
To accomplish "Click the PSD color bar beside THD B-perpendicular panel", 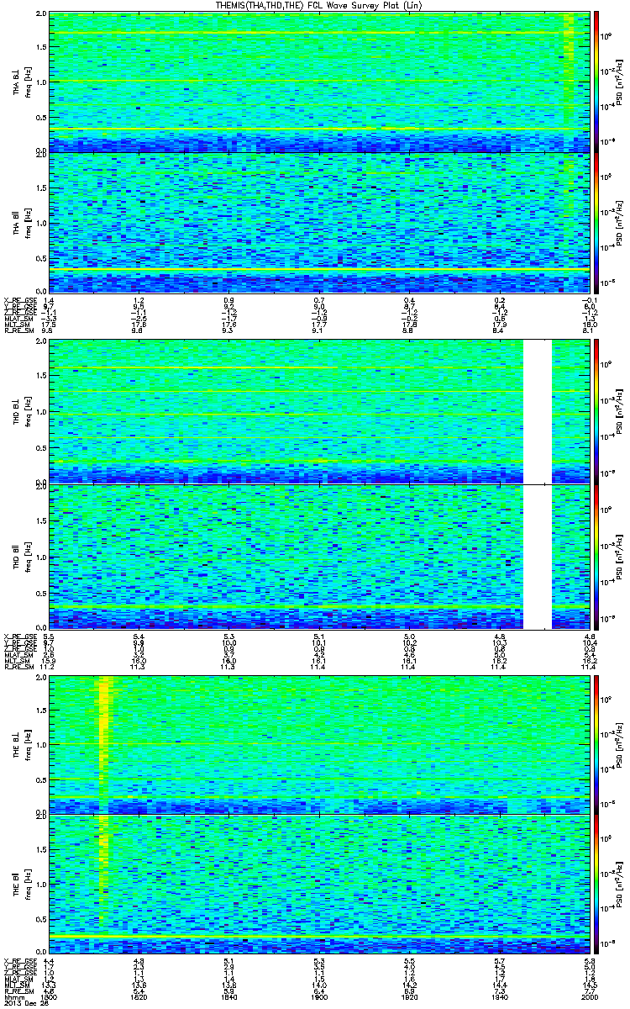I will pyautogui.click(x=597, y=411).
